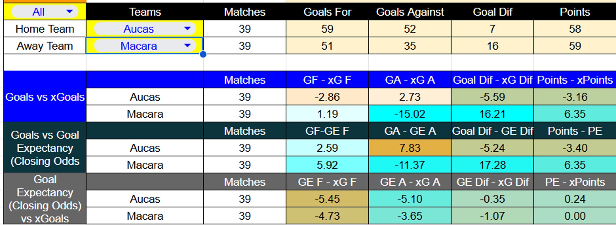Image resolution: width=616 pixels, height=225 pixels.
Task: Select the Home Team label cell
Action: 45,29
